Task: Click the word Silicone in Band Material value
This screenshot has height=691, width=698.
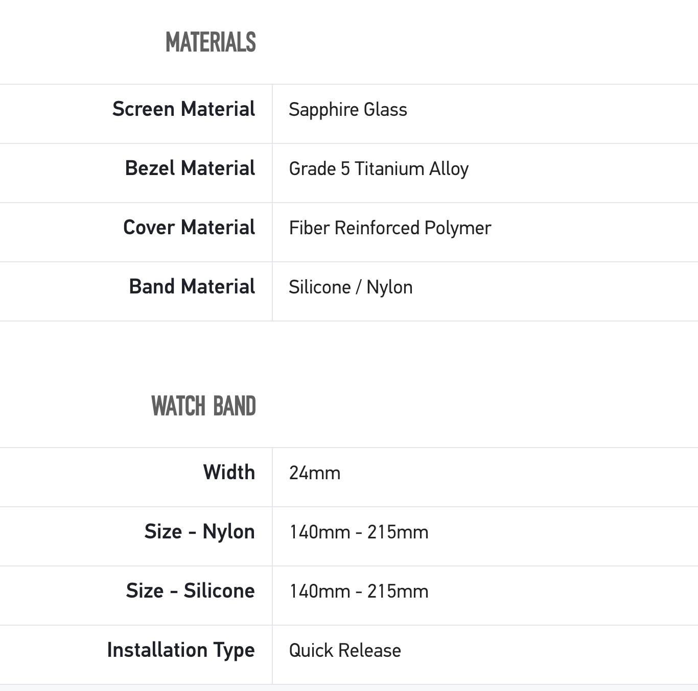Action: point(319,287)
